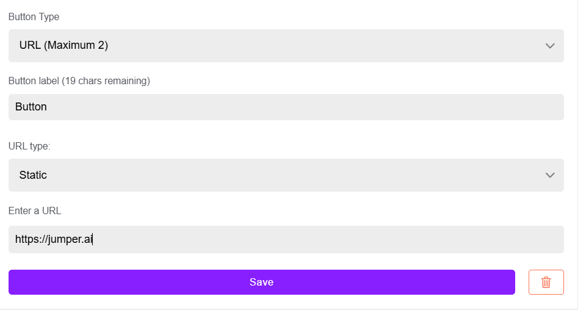The width and height of the screenshot is (586, 313).
Task: Click the 'Static' value text
Action: point(33,174)
